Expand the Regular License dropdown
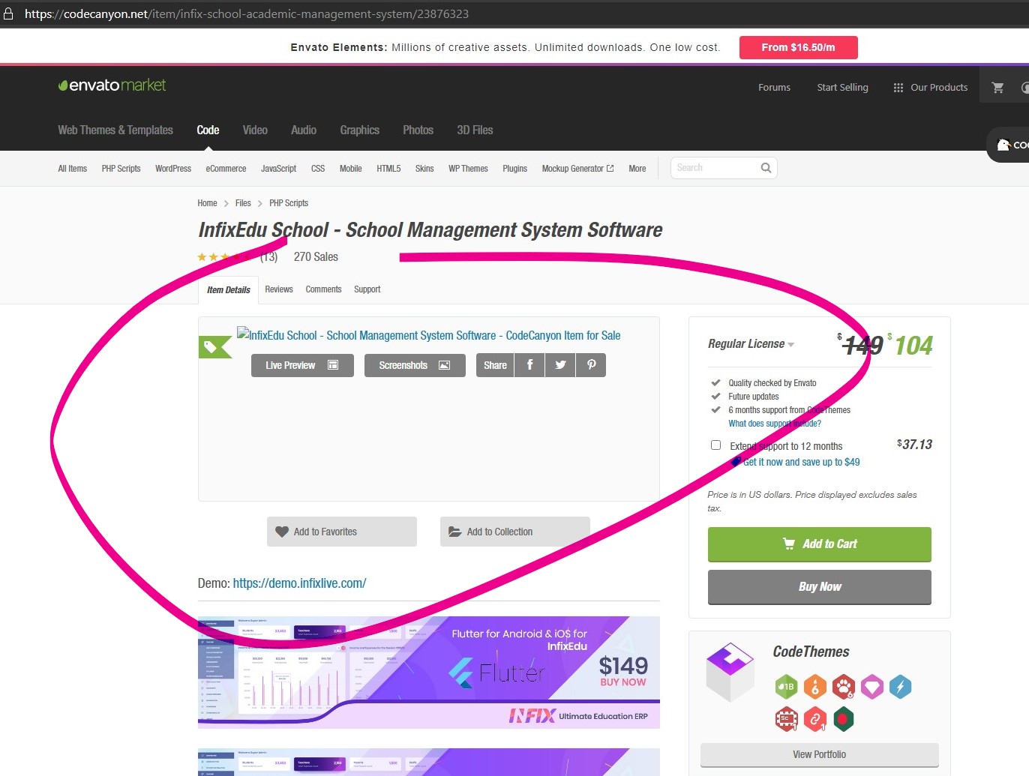This screenshot has width=1029, height=776. pos(751,344)
